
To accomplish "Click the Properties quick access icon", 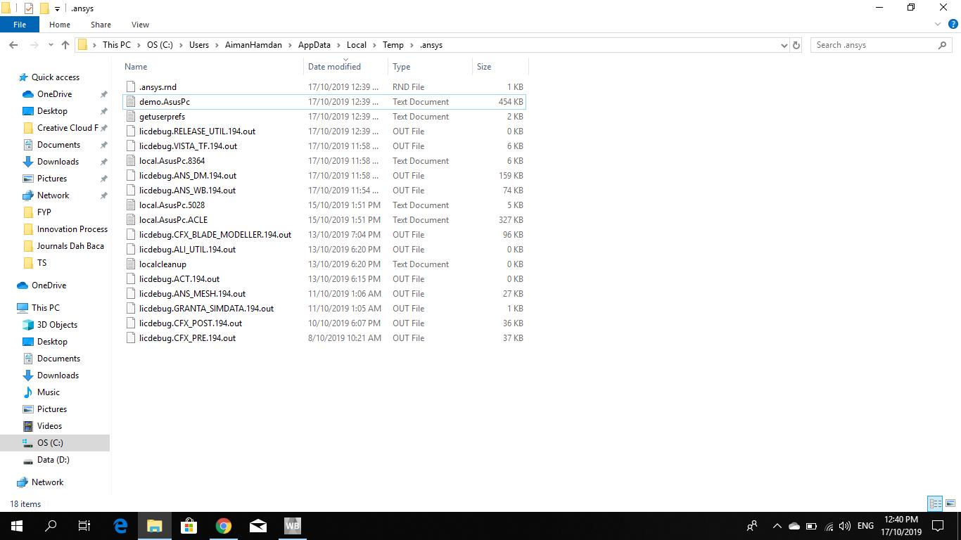I will click(28, 8).
